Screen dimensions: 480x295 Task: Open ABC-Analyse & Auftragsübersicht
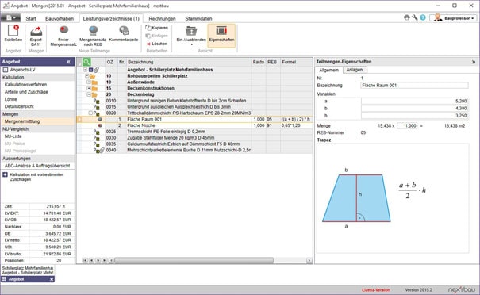(37, 166)
